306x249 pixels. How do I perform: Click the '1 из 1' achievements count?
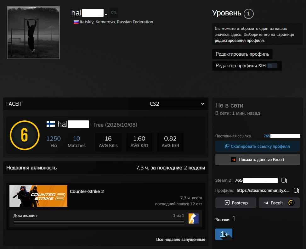tap(178, 216)
